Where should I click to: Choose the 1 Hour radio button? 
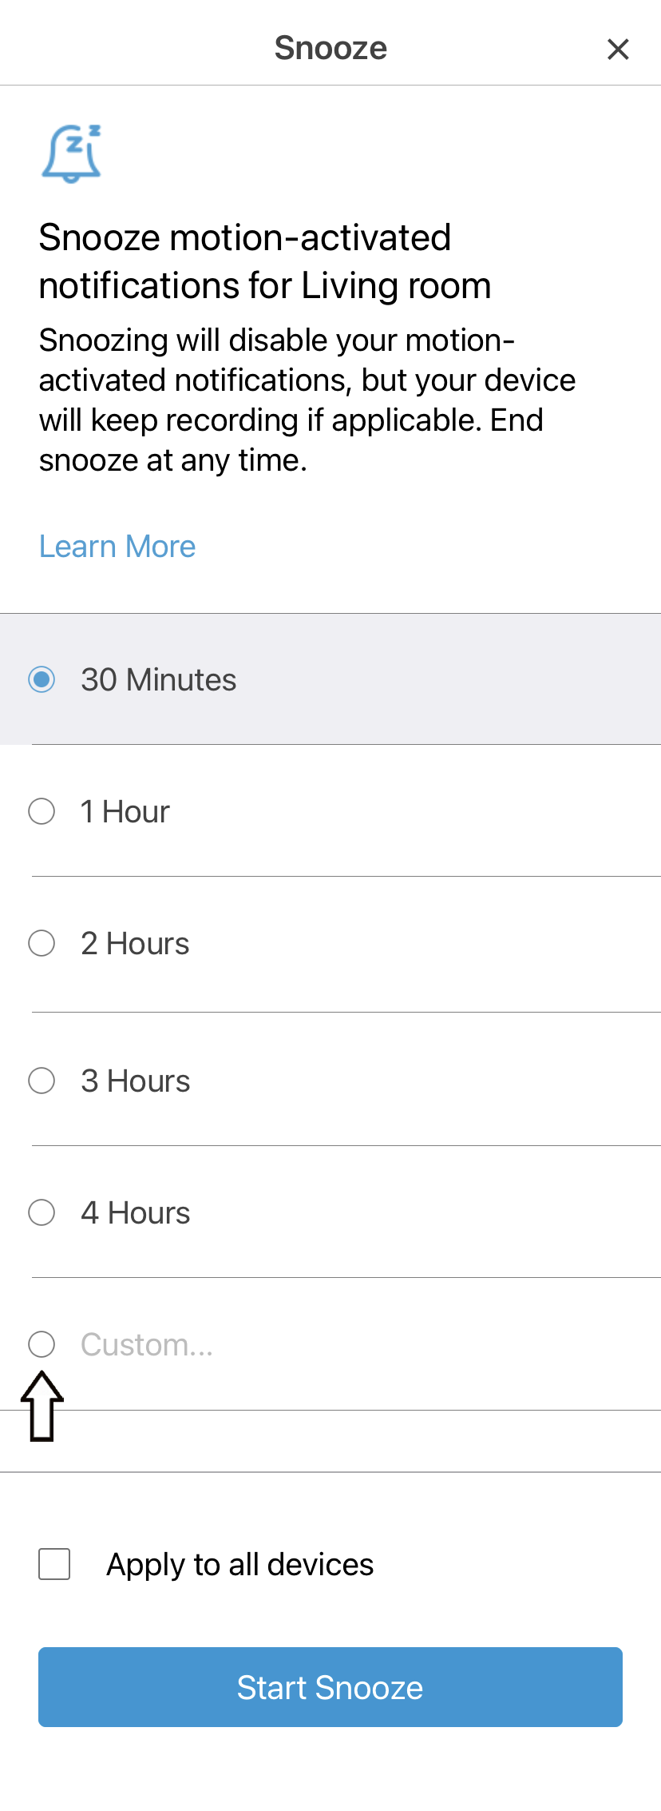pyautogui.click(x=42, y=811)
